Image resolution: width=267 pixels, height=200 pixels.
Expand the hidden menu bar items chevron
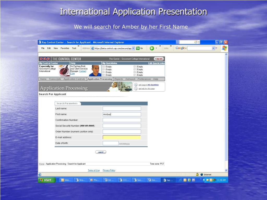pyautogui.click(x=78, y=46)
